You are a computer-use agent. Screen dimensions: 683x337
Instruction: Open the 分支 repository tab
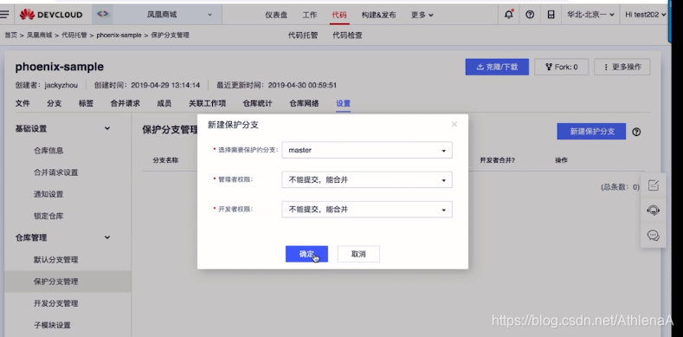pos(54,103)
